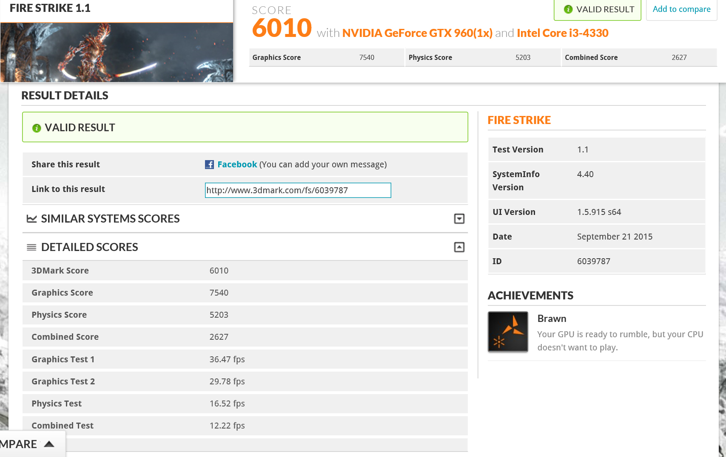Viewport: 726px width, 457px height.
Task: Open the NVIDIA GeForce GTX 960 link
Action: (x=417, y=33)
